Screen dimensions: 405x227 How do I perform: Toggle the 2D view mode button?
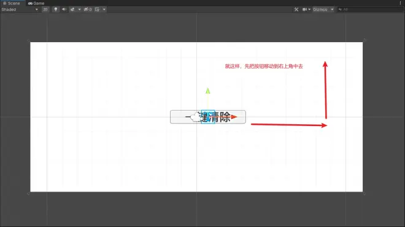tap(45, 10)
